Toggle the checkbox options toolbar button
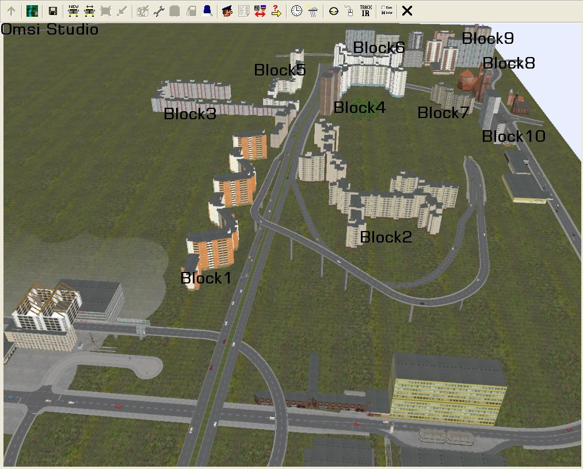Viewport: 583px width, 469px height. [387, 11]
